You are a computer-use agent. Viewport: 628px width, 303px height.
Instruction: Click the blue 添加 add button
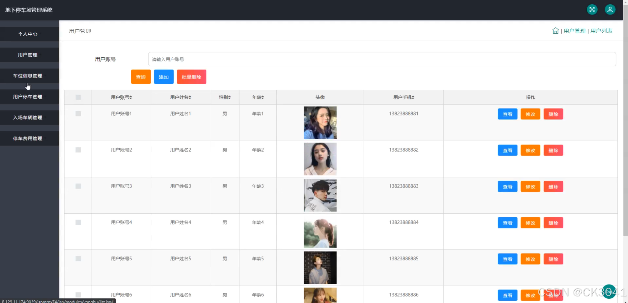tap(164, 77)
